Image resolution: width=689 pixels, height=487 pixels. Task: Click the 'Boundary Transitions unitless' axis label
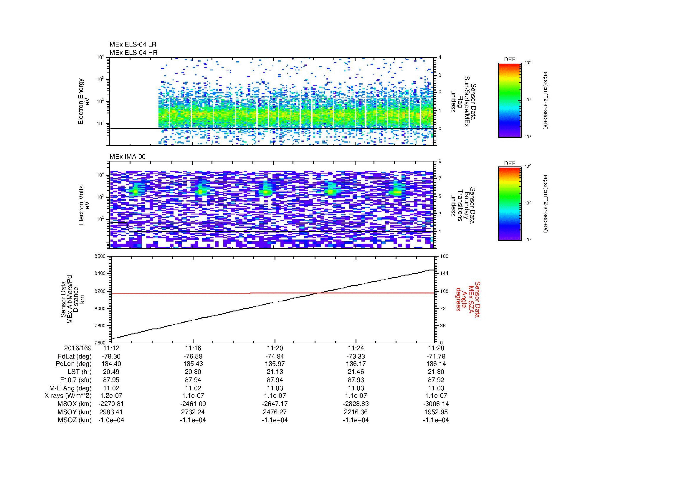click(463, 205)
